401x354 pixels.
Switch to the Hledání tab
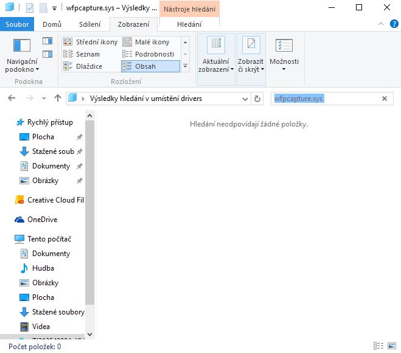click(189, 24)
